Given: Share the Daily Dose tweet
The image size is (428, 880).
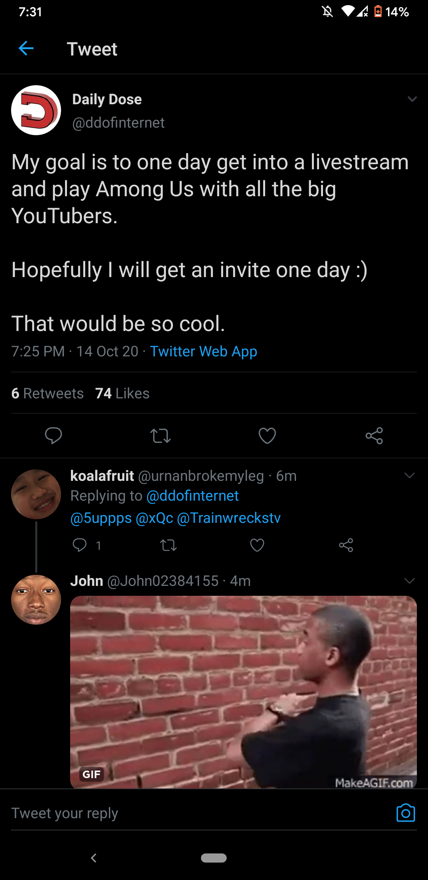Looking at the screenshot, I should point(374,436).
